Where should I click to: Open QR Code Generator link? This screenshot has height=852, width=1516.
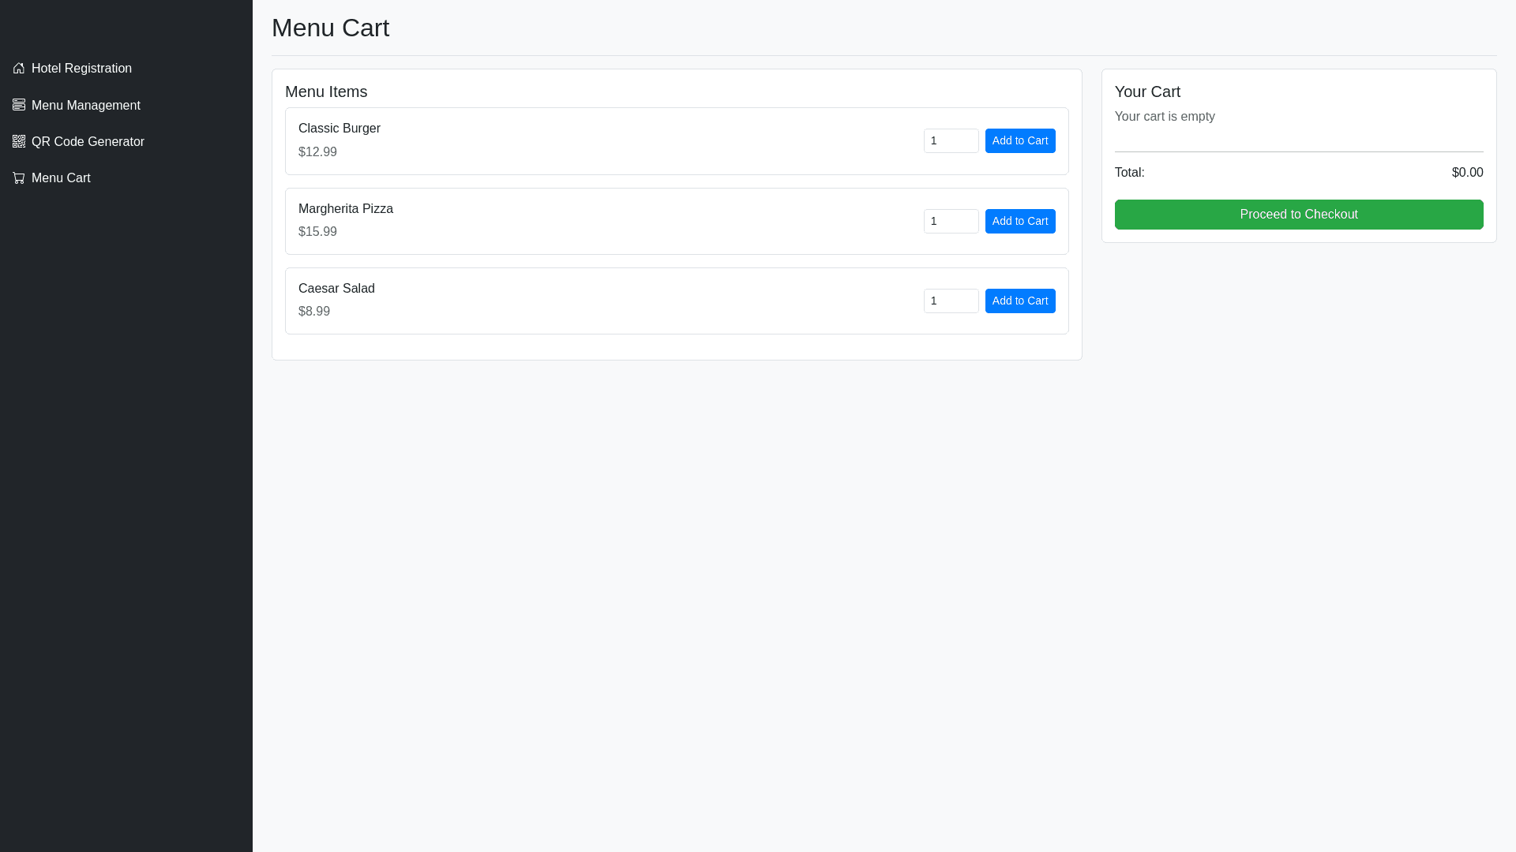click(88, 142)
